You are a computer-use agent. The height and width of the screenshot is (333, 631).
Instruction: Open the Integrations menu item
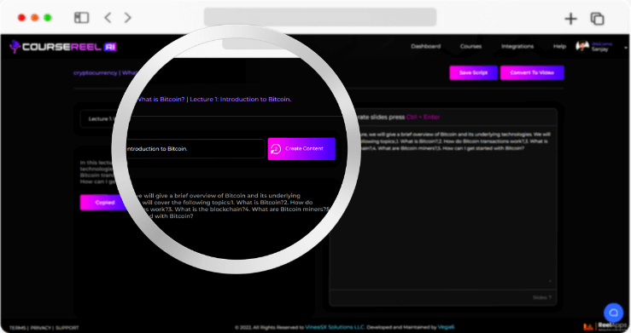tap(517, 46)
